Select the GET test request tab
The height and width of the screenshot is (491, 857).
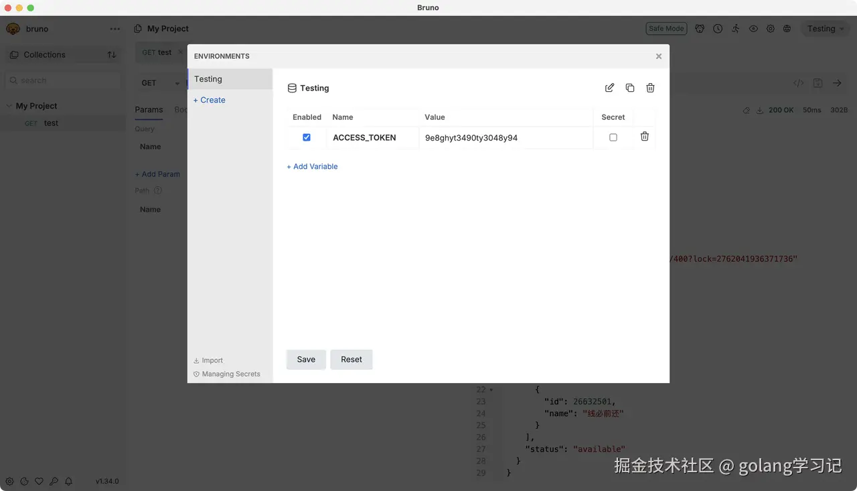(x=157, y=52)
